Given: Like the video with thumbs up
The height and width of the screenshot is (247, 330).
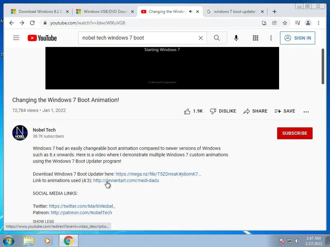Looking at the screenshot, I should click(193, 111).
